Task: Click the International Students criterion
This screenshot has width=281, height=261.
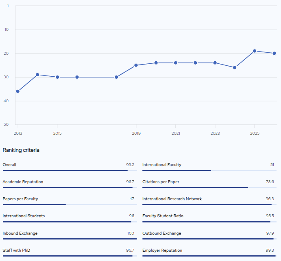Action: pos(24,216)
